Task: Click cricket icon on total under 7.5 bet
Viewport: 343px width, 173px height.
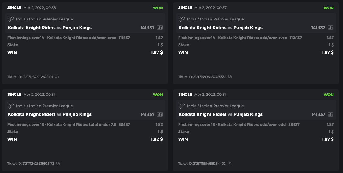Action: coord(11,106)
